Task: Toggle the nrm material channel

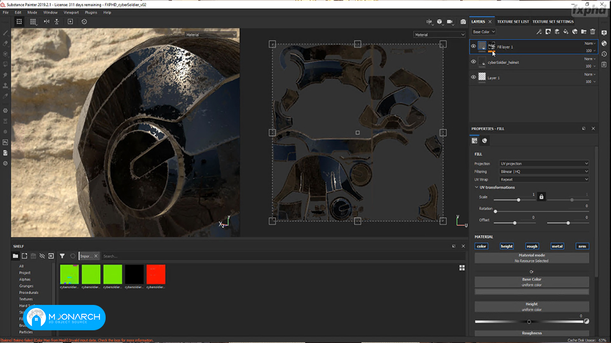Action: (x=582, y=246)
